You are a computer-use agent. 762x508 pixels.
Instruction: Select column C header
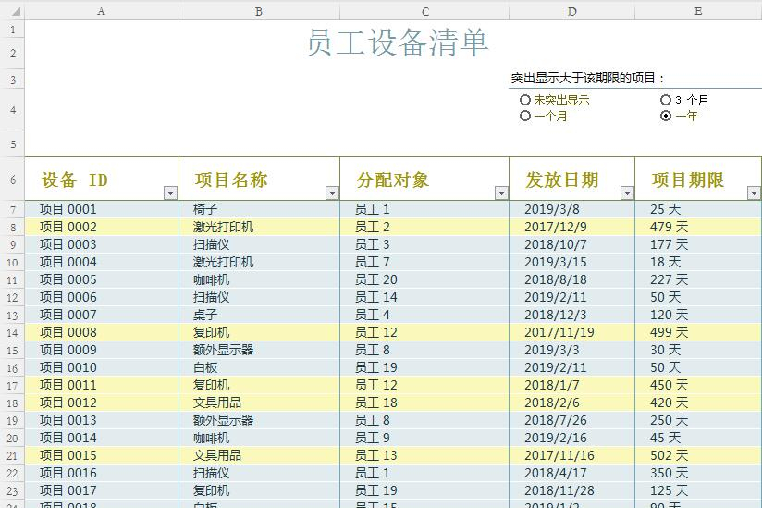pyautogui.click(x=424, y=11)
